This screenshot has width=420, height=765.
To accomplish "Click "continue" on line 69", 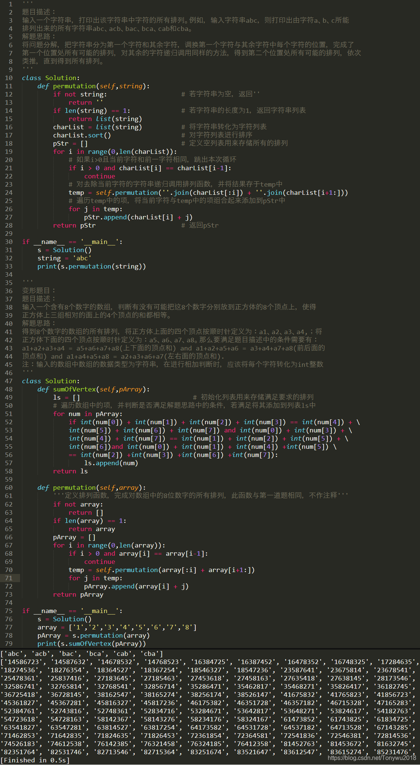I will coord(99,562).
